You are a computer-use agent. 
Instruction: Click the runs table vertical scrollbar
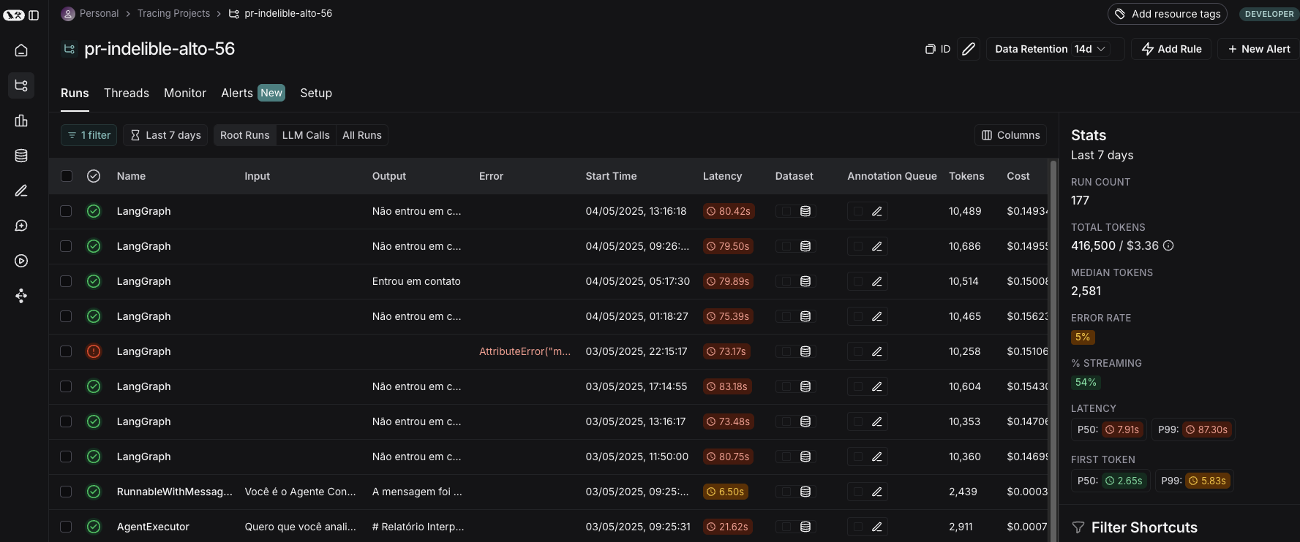point(1053,351)
